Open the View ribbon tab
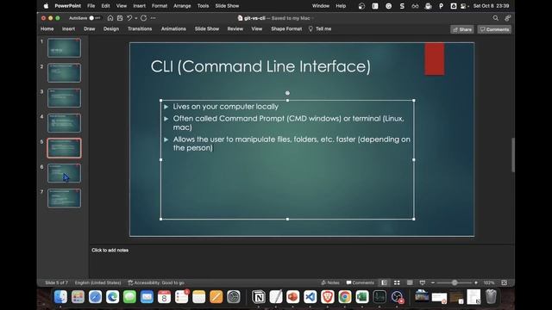The image size is (552, 310). 257,28
